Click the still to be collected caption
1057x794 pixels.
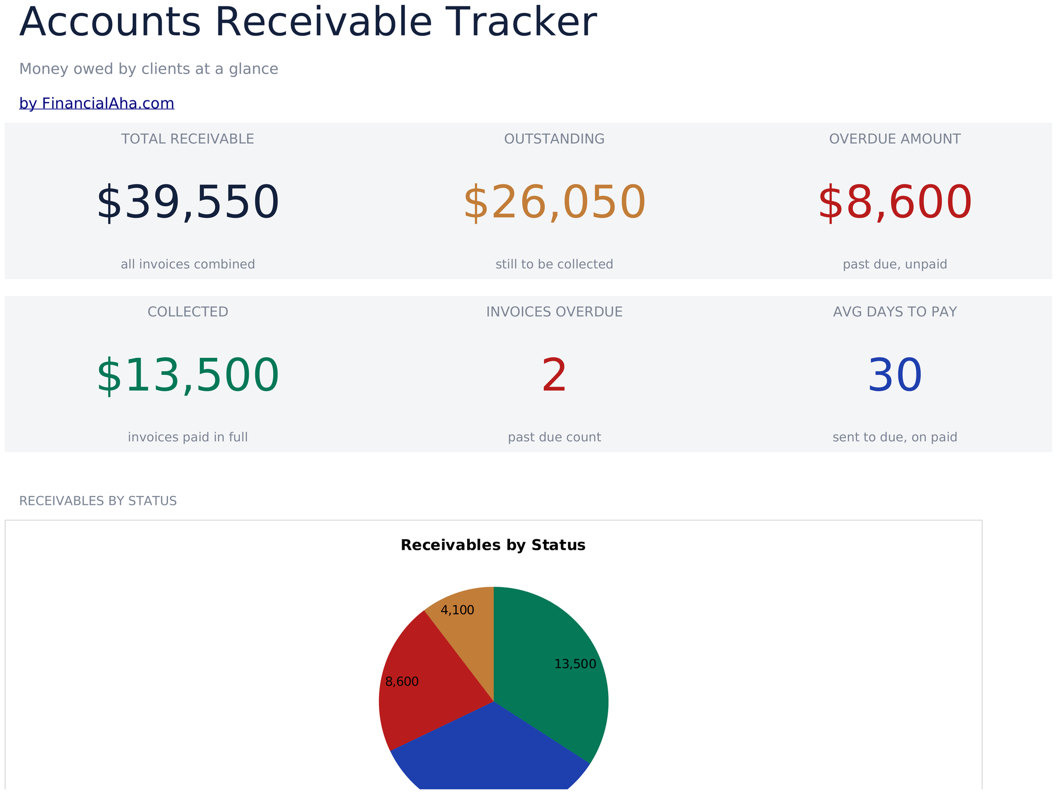554,264
